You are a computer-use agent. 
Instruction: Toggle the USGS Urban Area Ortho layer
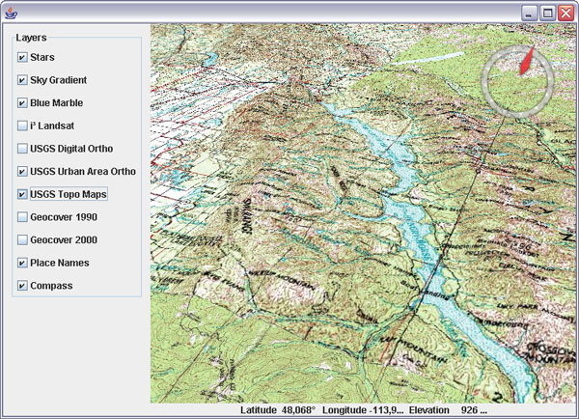tap(22, 172)
